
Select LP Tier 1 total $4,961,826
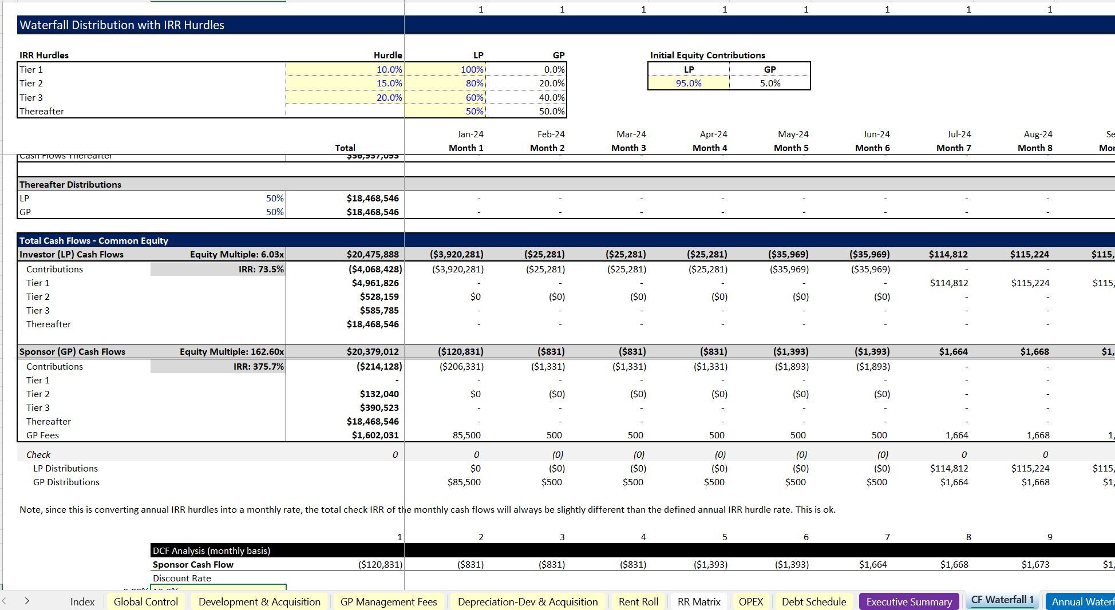[375, 283]
